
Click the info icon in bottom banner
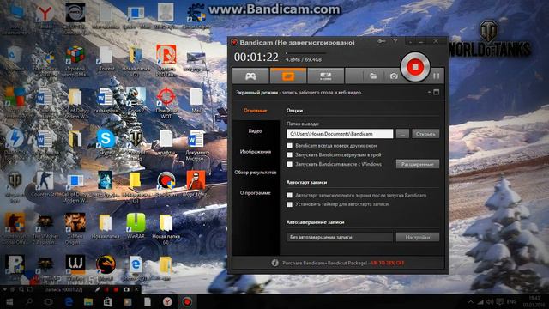pos(274,263)
